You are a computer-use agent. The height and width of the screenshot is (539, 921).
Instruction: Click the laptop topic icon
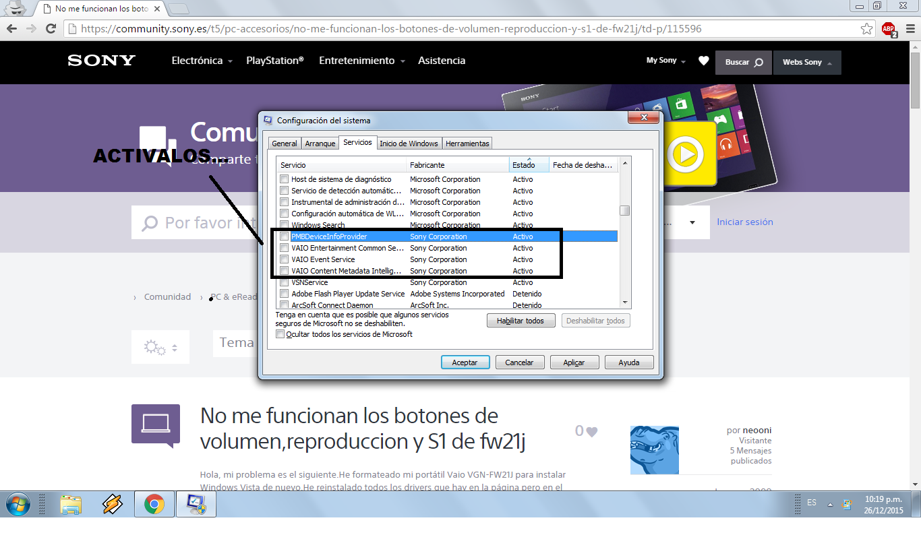(x=156, y=424)
